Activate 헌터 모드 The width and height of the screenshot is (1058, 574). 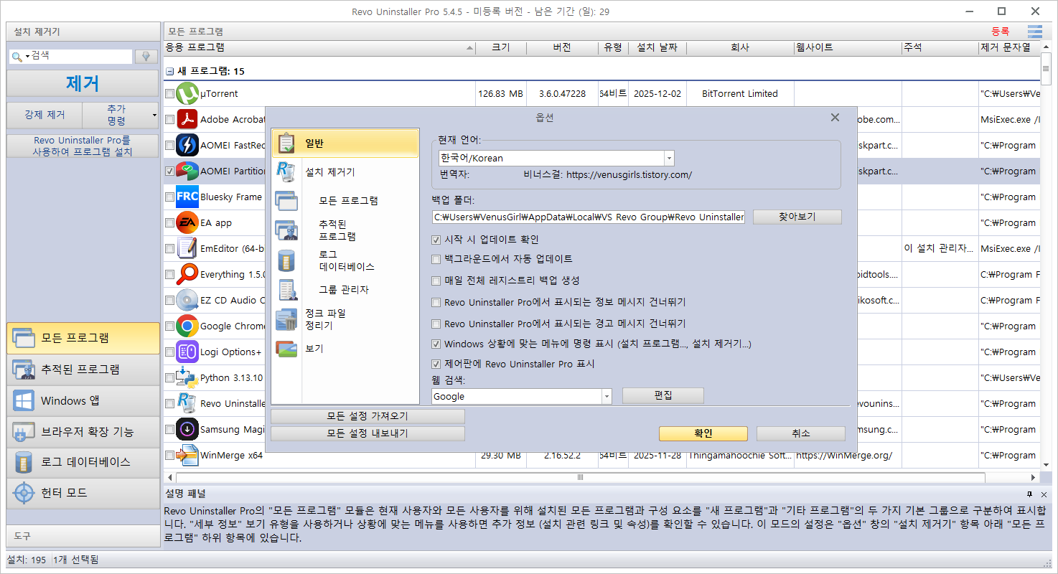click(x=83, y=494)
